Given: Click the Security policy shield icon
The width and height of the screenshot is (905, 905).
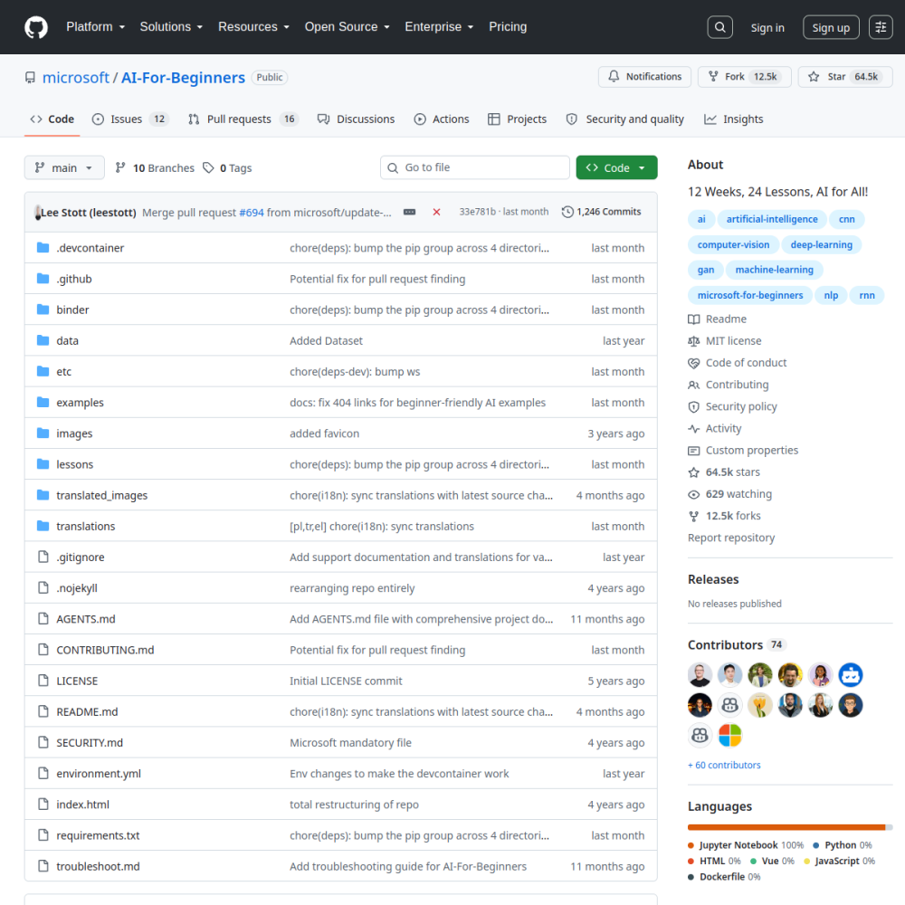Looking at the screenshot, I should coord(694,407).
